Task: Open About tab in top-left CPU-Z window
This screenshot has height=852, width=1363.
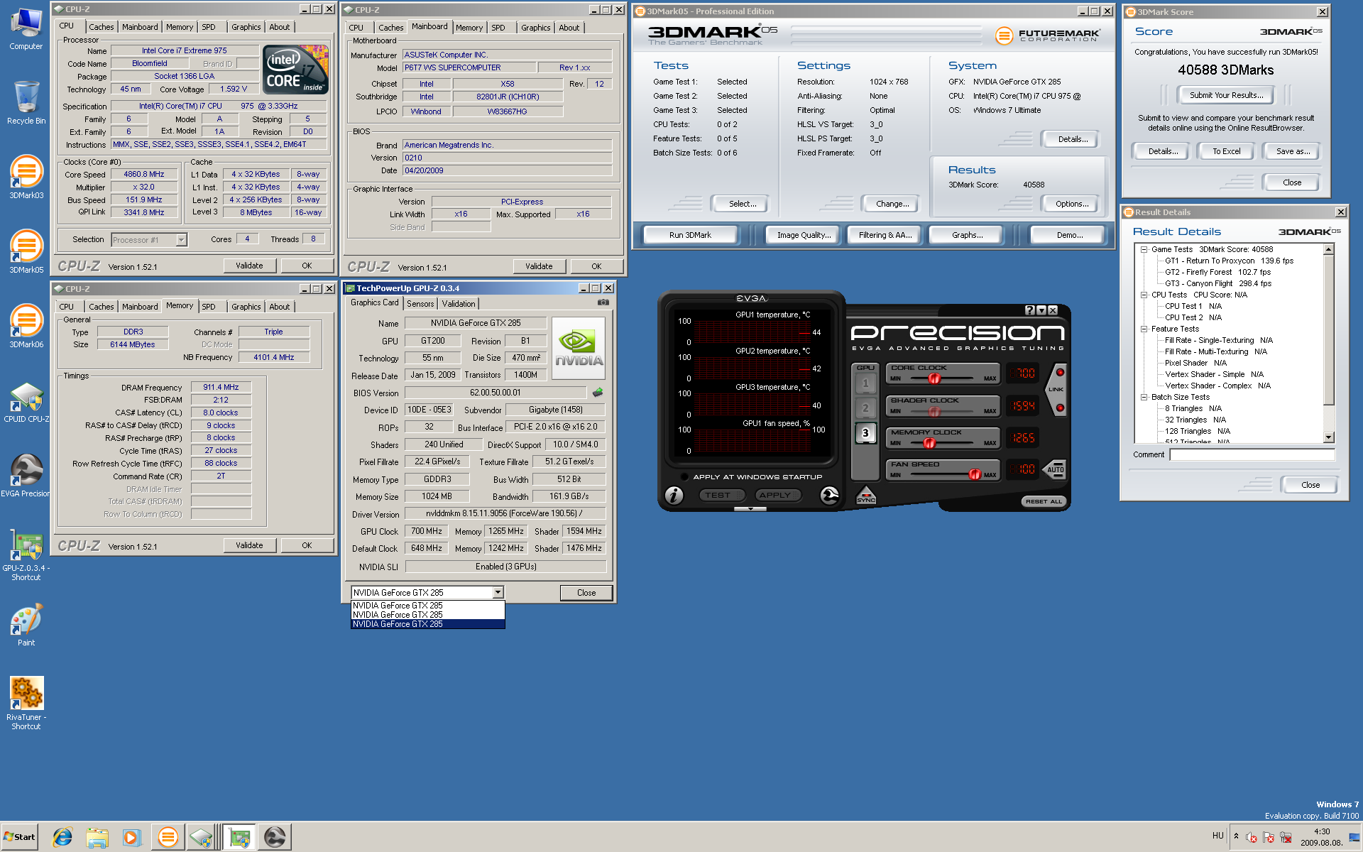Action: (x=279, y=27)
